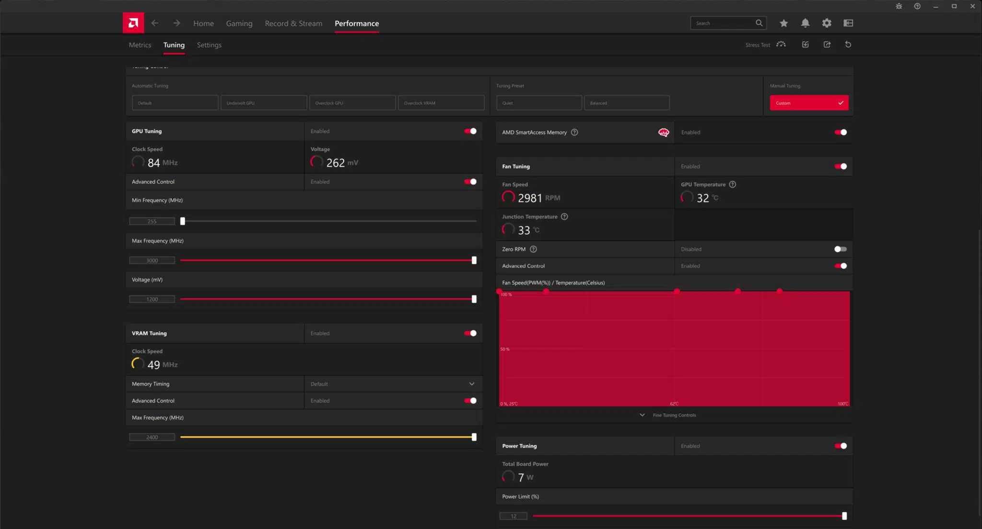This screenshot has height=529, width=982.
Task: Open Memory Timing dropdown
Action: click(393, 384)
